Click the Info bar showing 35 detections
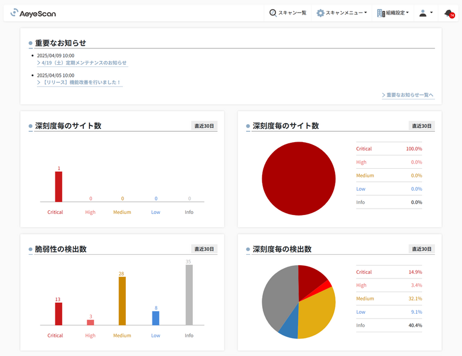The height and width of the screenshot is (356, 462). click(x=189, y=295)
